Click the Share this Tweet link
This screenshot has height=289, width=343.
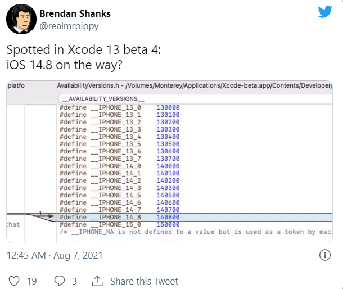pyautogui.click(x=144, y=281)
